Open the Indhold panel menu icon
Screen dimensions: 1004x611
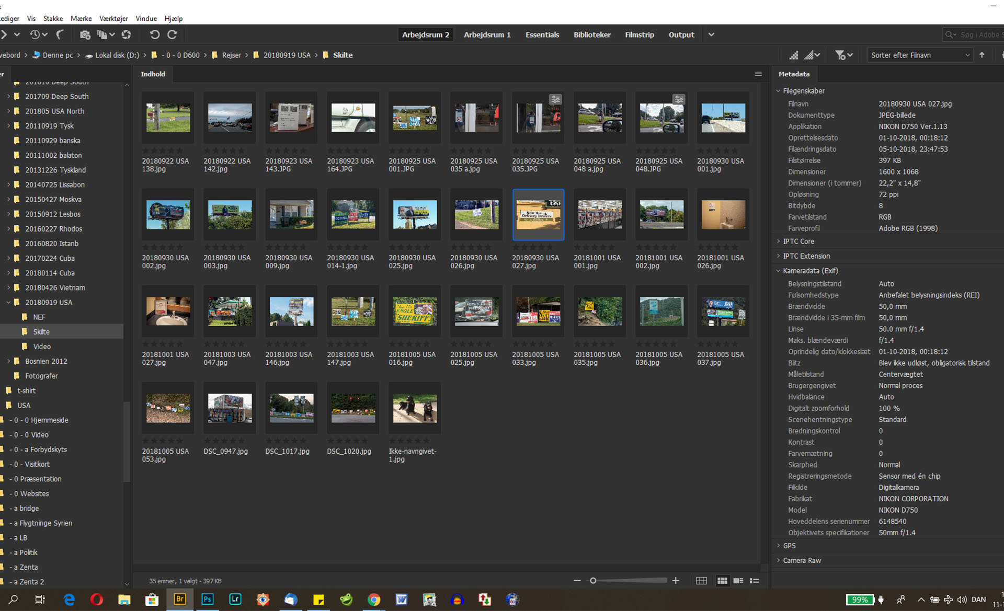click(x=758, y=74)
